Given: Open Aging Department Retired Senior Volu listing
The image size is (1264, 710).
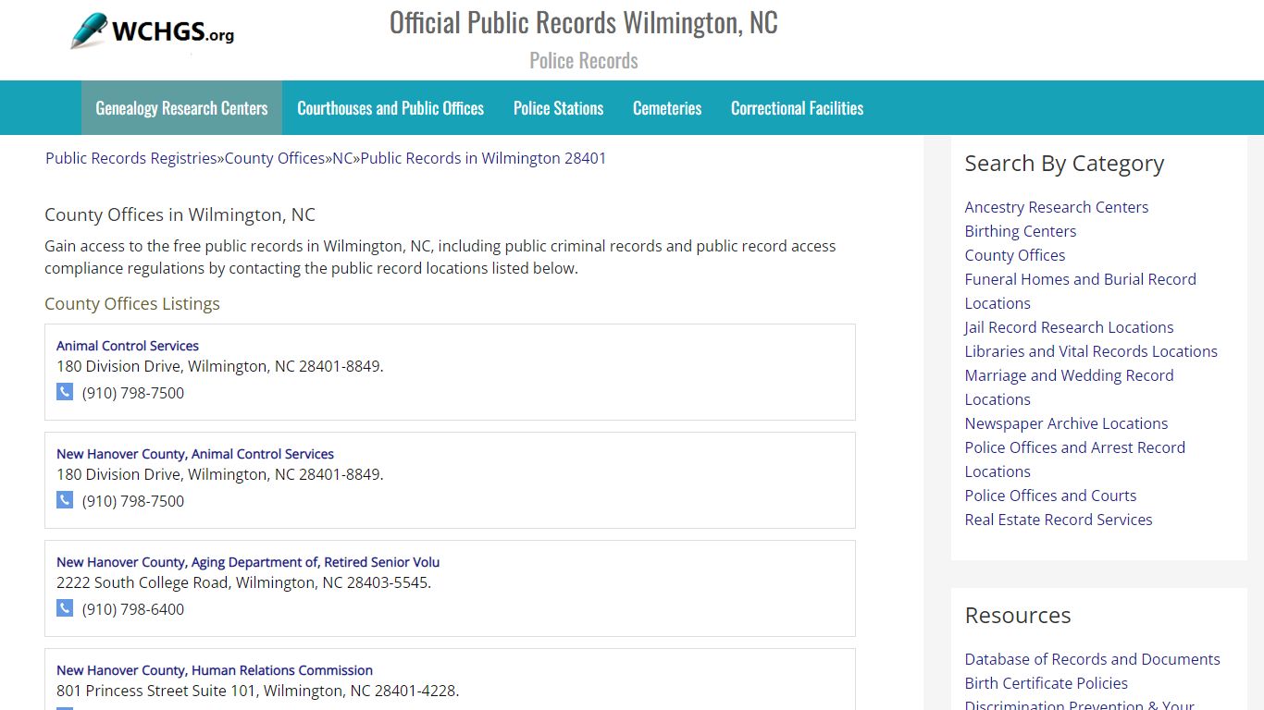Looking at the screenshot, I should [x=248, y=562].
